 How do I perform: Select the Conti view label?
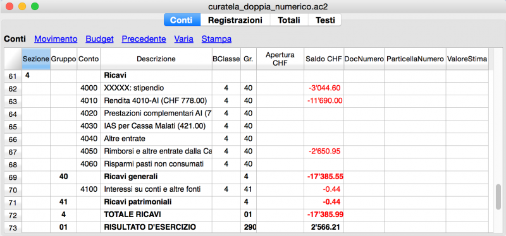click(15, 39)
